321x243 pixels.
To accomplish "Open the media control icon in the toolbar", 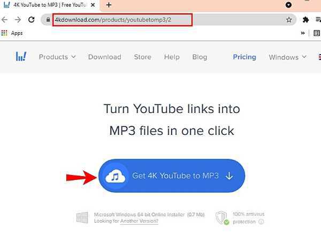I will [318, 20].
